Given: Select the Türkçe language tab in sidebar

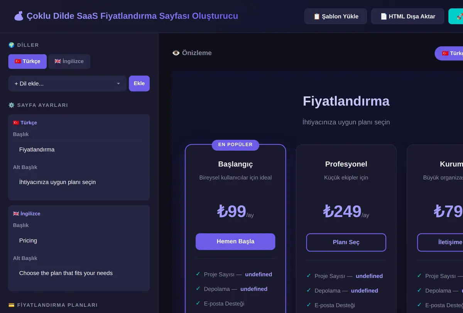Looking at the screenshot, I should pos(27,61).
